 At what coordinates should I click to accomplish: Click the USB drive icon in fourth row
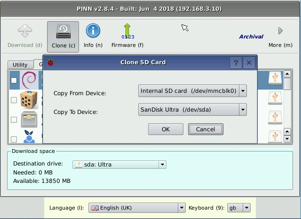(275, 136)
